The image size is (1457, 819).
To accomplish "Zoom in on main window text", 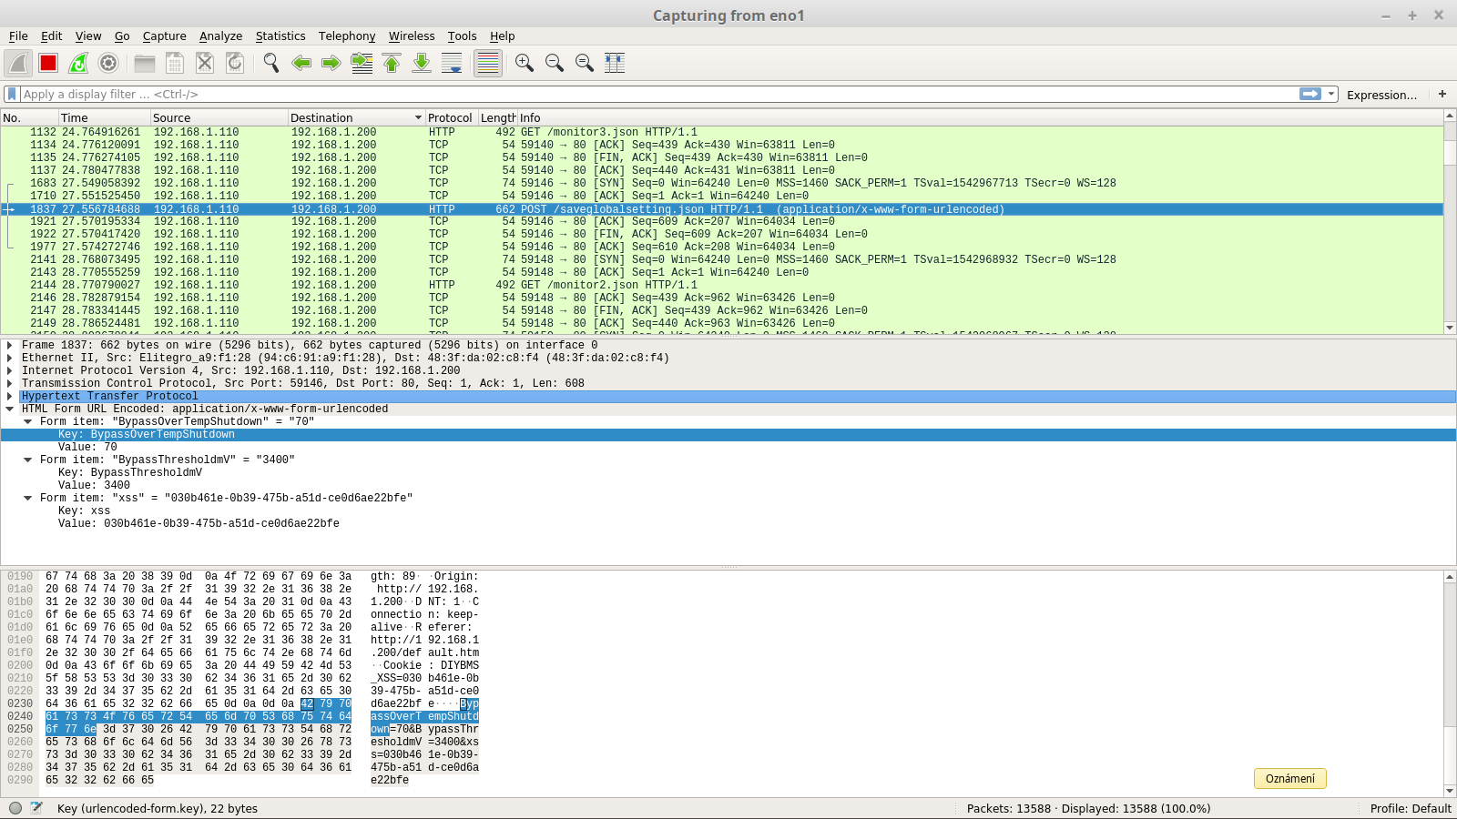I will coord(525,63).
